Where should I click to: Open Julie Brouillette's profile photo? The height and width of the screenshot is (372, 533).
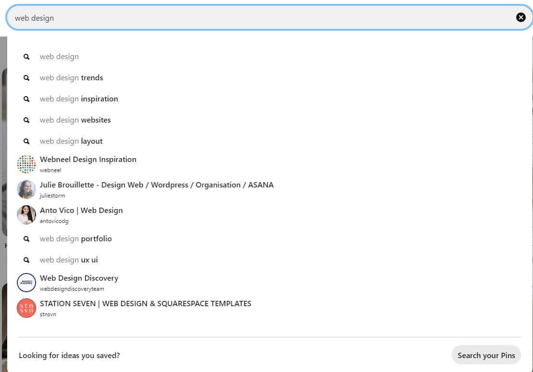click(26, 189)
